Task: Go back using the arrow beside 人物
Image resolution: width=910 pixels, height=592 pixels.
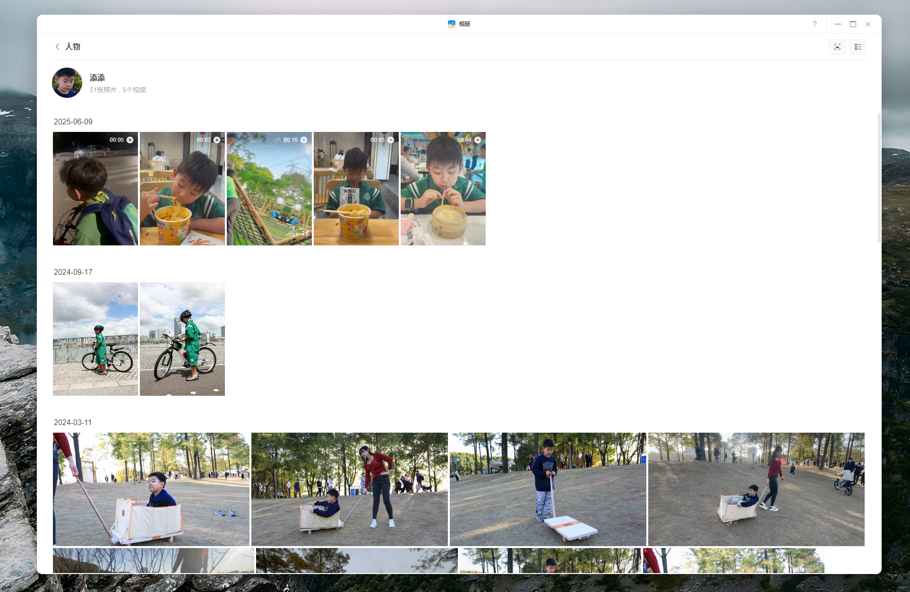Action: point(57,46)
